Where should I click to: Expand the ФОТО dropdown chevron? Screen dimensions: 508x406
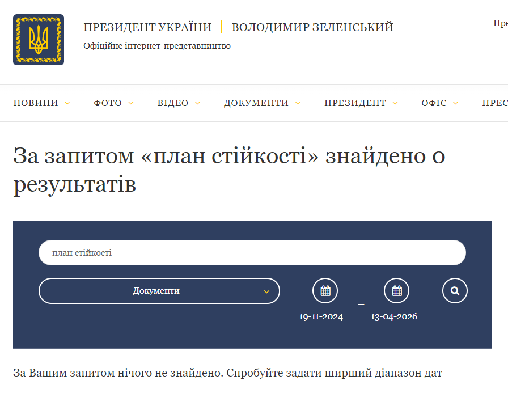[131, 103]
